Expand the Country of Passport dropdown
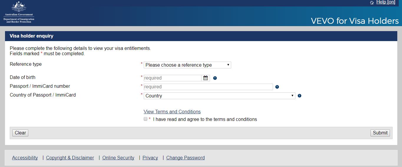Screen dimensions: 402x167 [219, 96]
